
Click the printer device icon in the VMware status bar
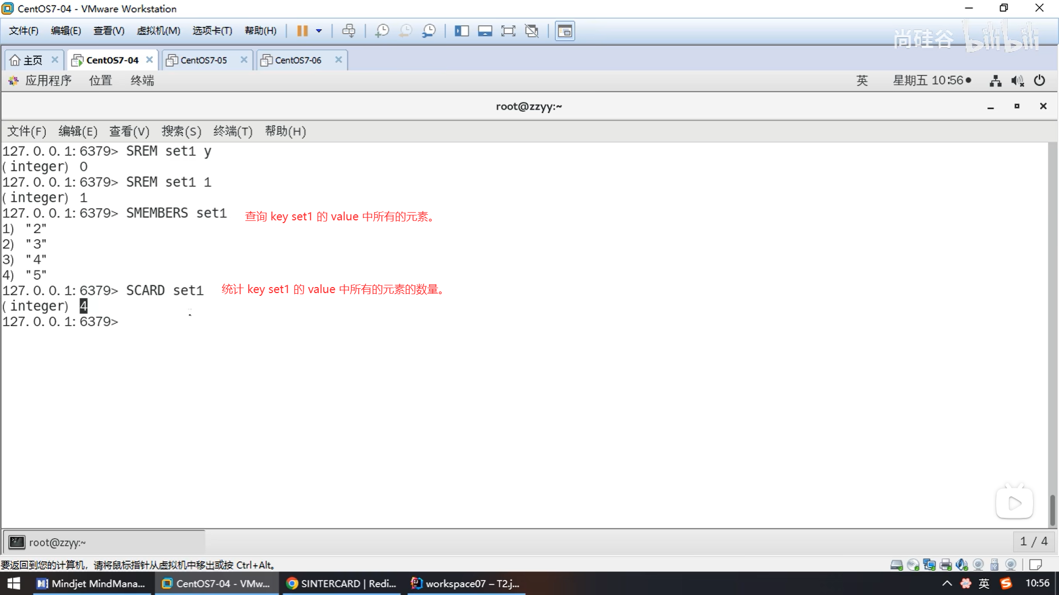945,565
